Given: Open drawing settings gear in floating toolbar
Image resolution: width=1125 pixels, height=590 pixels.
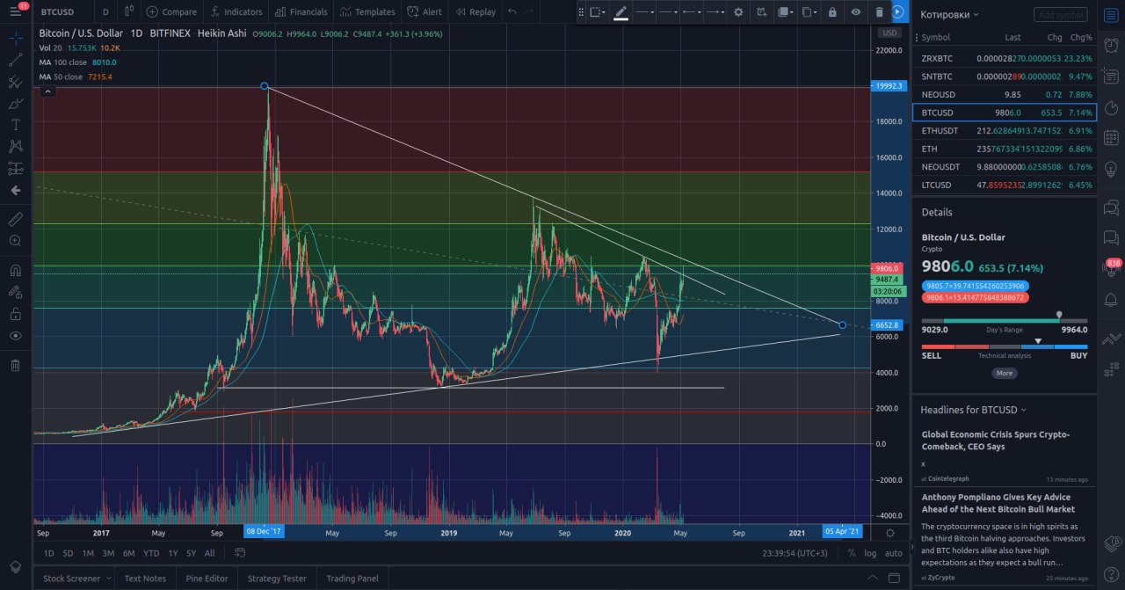Looking at the screenshot, I should [738, 12].
